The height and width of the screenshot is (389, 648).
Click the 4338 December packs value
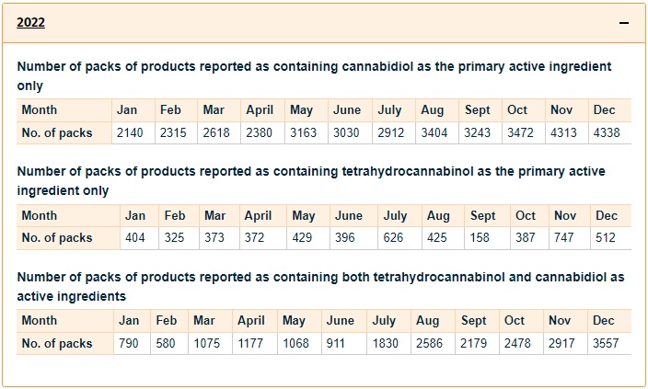(607, 133)
